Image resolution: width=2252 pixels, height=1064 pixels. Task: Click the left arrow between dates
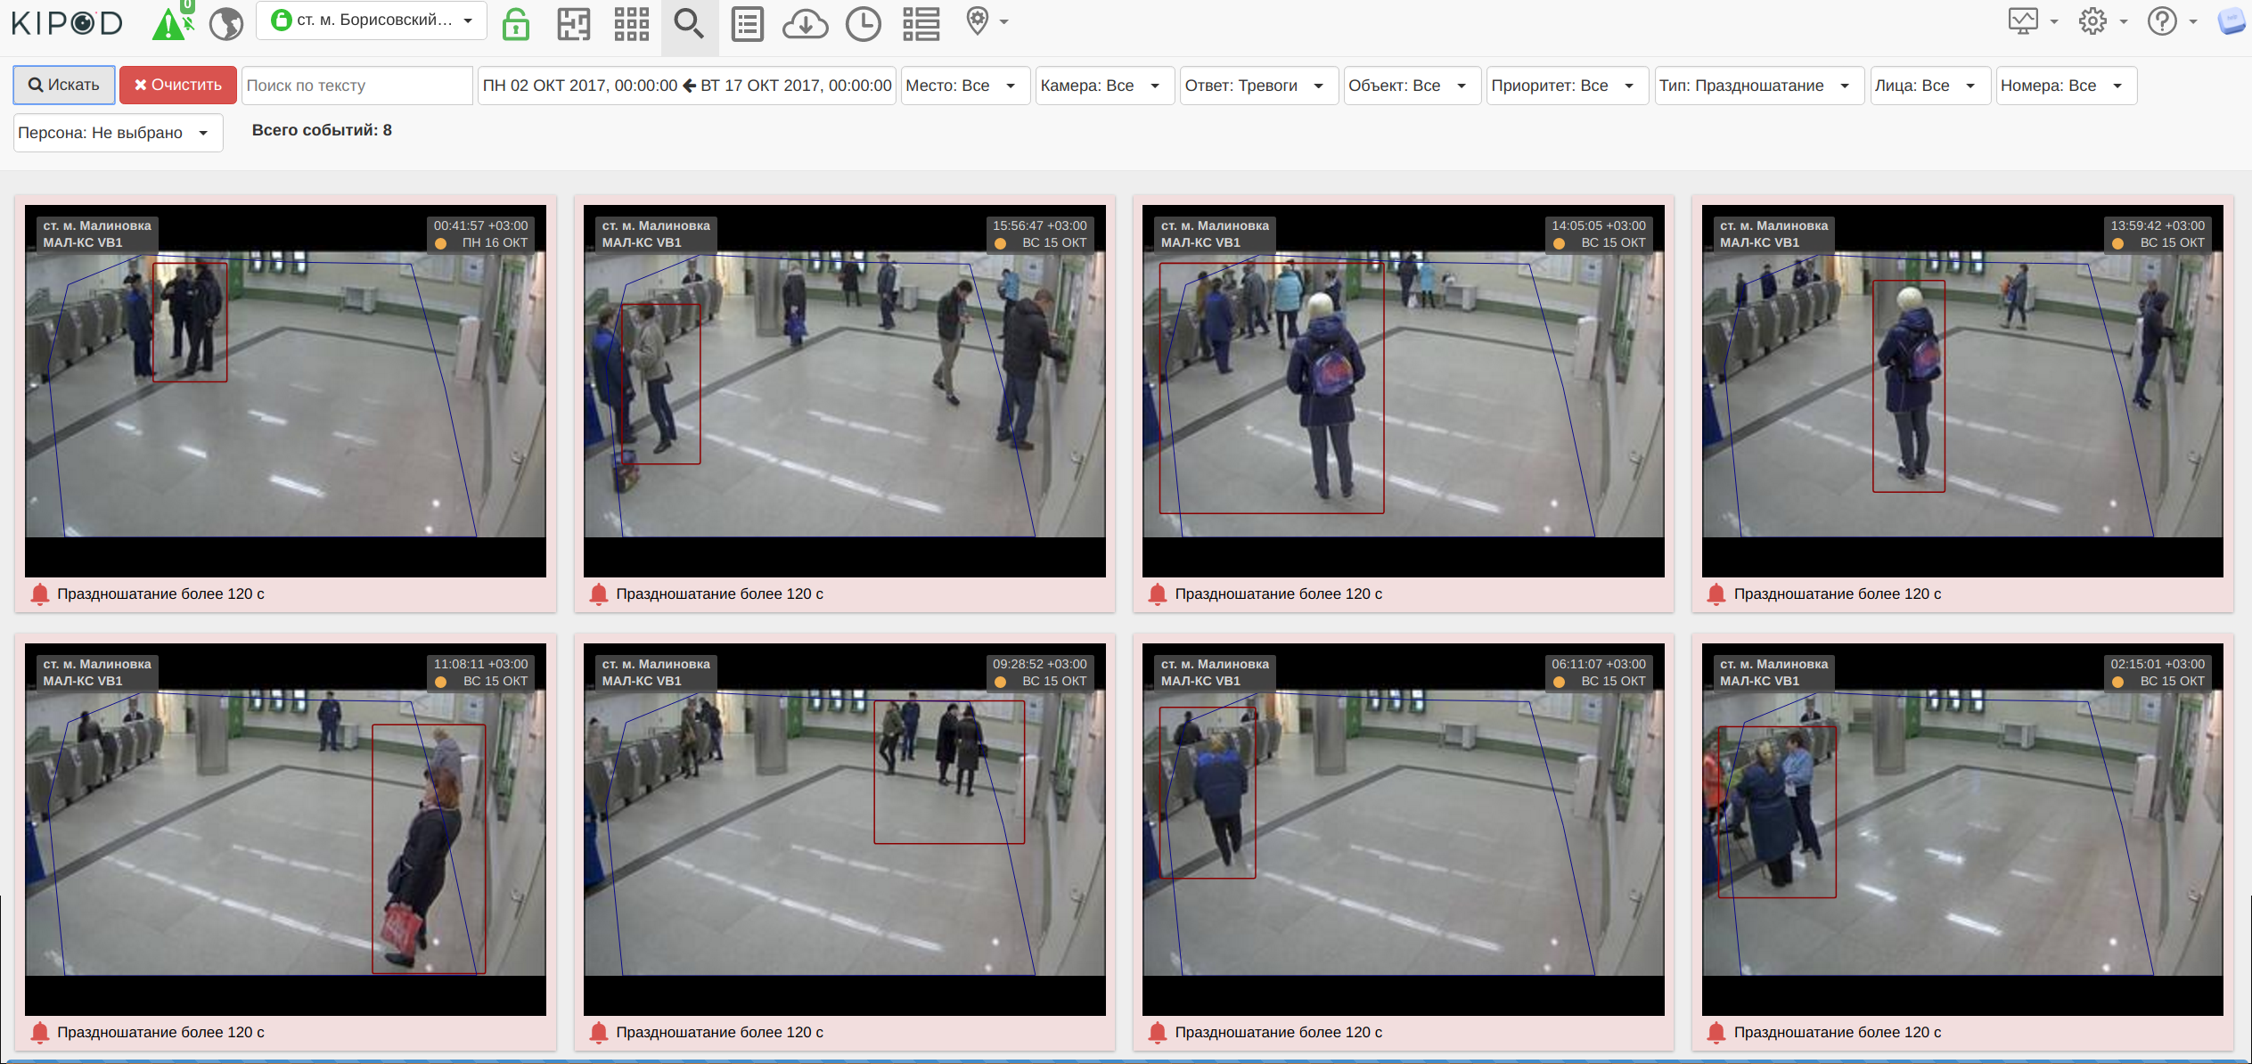[689, 86]
